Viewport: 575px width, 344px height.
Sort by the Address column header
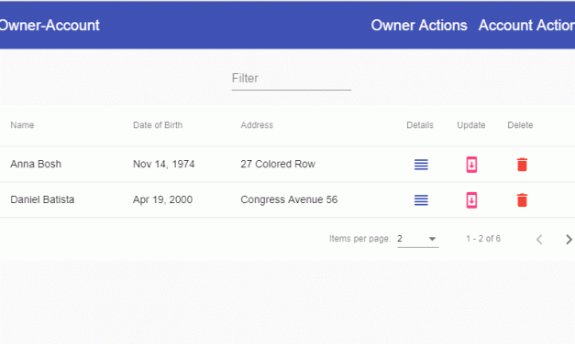pos(257,125)
